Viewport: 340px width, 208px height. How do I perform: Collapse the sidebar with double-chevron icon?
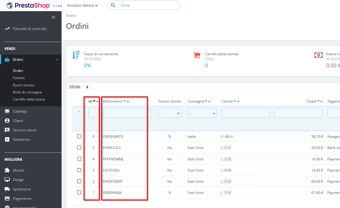coord(53,17)
